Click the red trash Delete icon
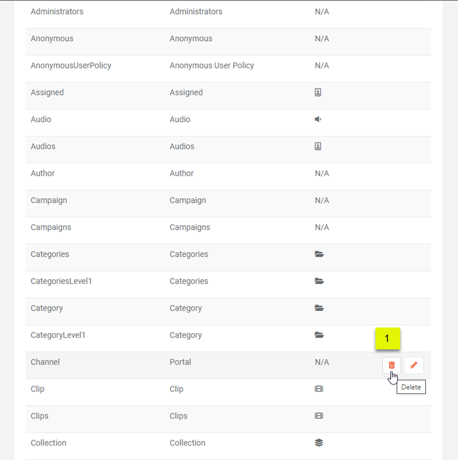 click(x=391, y=365)
